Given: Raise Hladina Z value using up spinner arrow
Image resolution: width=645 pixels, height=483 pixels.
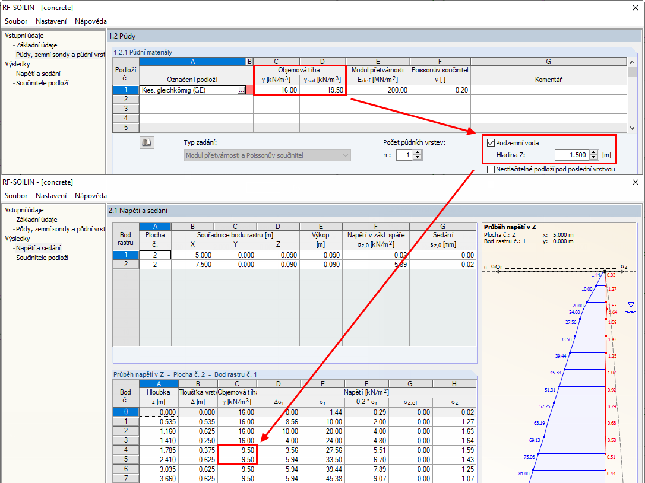Looking at the screenshot, I should 593,152.
